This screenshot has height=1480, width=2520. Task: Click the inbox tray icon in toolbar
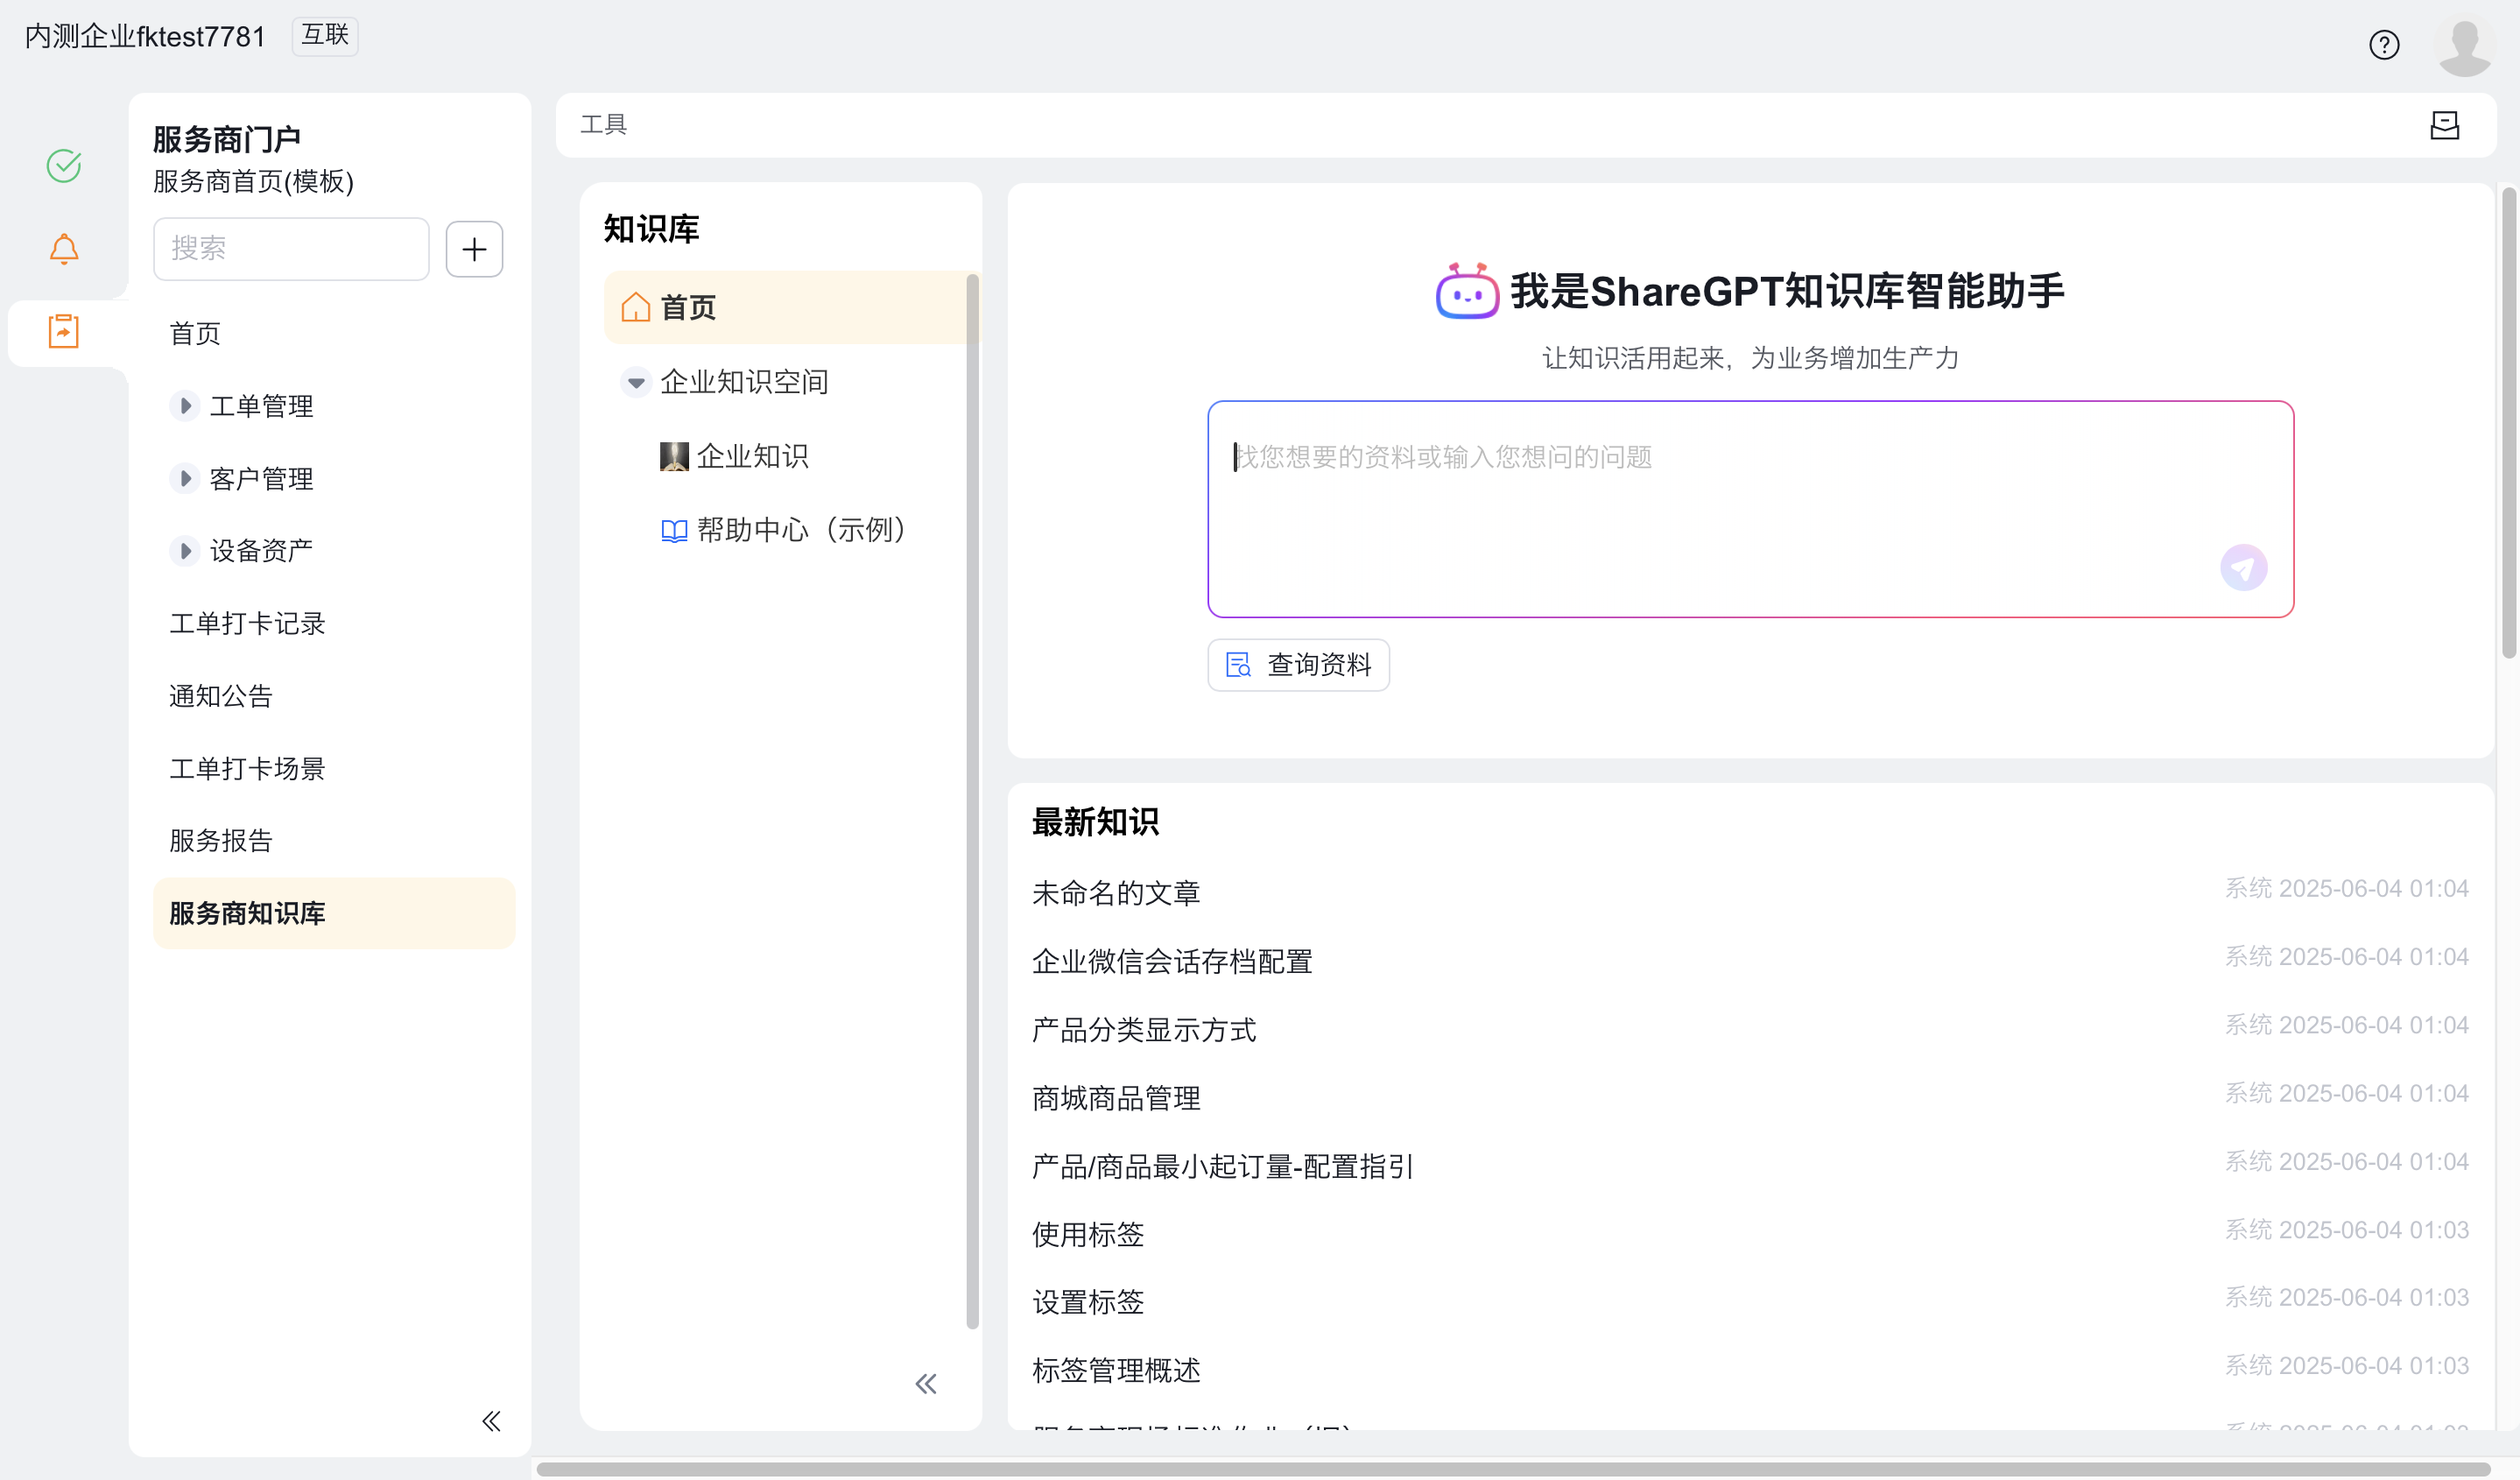(x=2444, y=125)
